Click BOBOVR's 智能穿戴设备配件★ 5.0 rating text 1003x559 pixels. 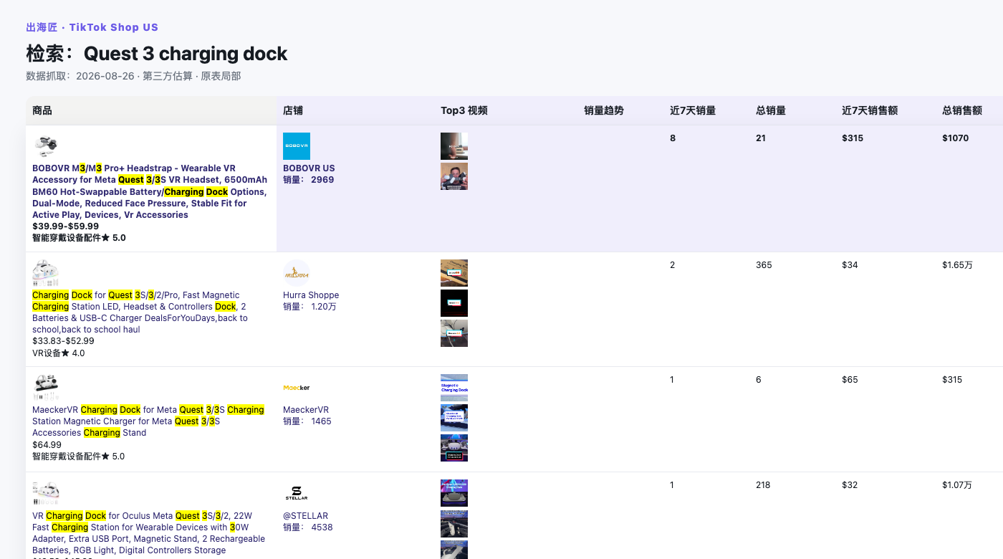click(79, 237)
